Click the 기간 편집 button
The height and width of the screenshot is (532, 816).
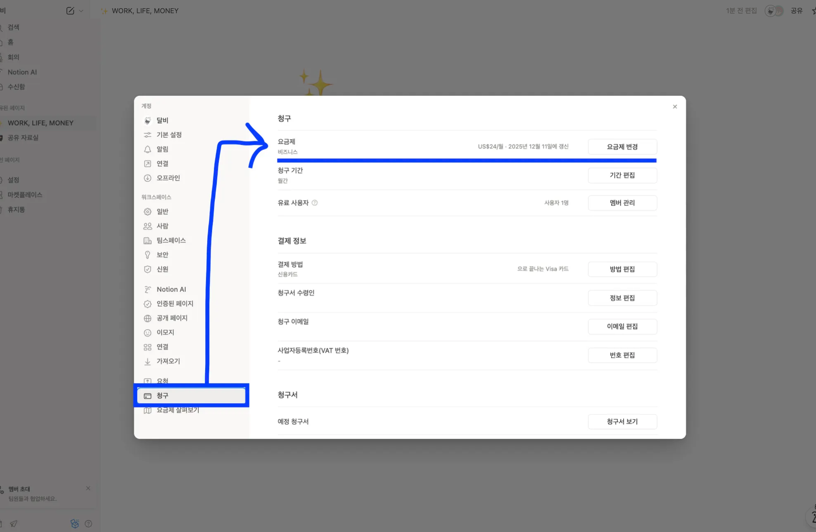622,175
